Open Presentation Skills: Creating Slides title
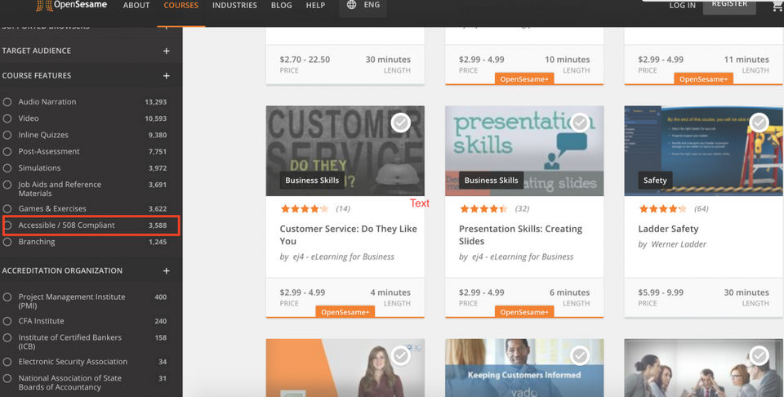The image size is (784, 397). tap(520, 235)
